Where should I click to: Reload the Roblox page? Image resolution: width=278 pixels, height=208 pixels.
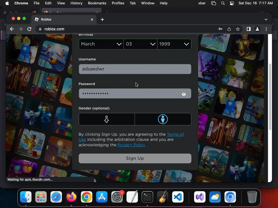click(29, 29)
